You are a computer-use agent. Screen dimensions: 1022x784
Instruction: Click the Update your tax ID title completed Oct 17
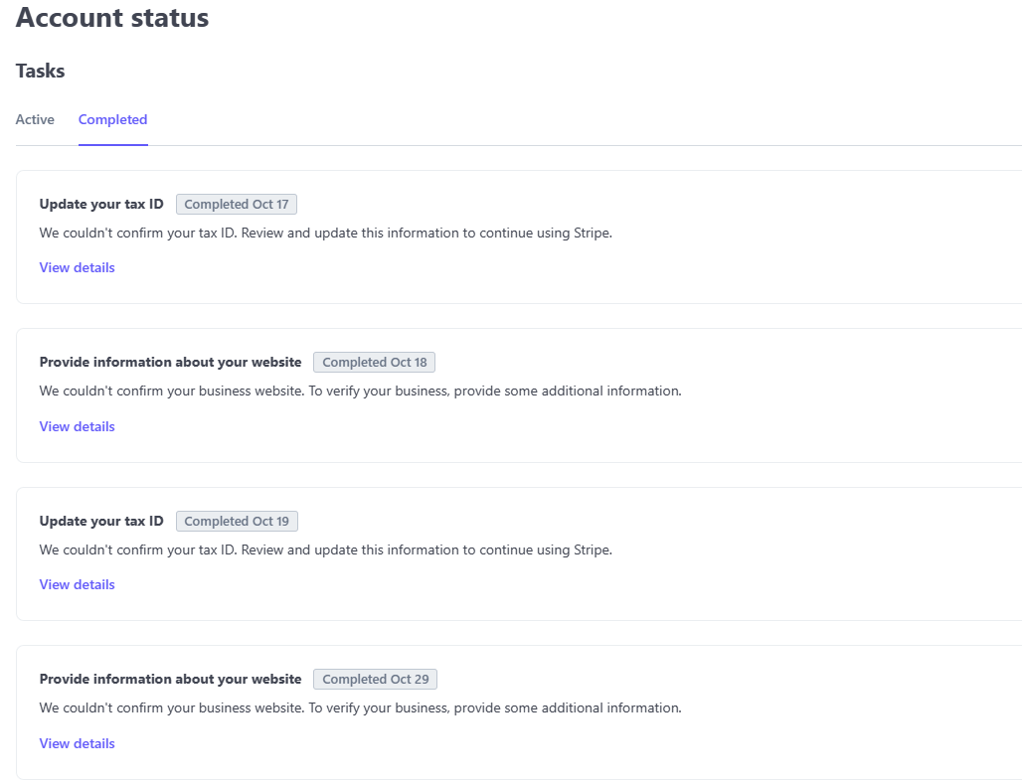pos(101,204)
